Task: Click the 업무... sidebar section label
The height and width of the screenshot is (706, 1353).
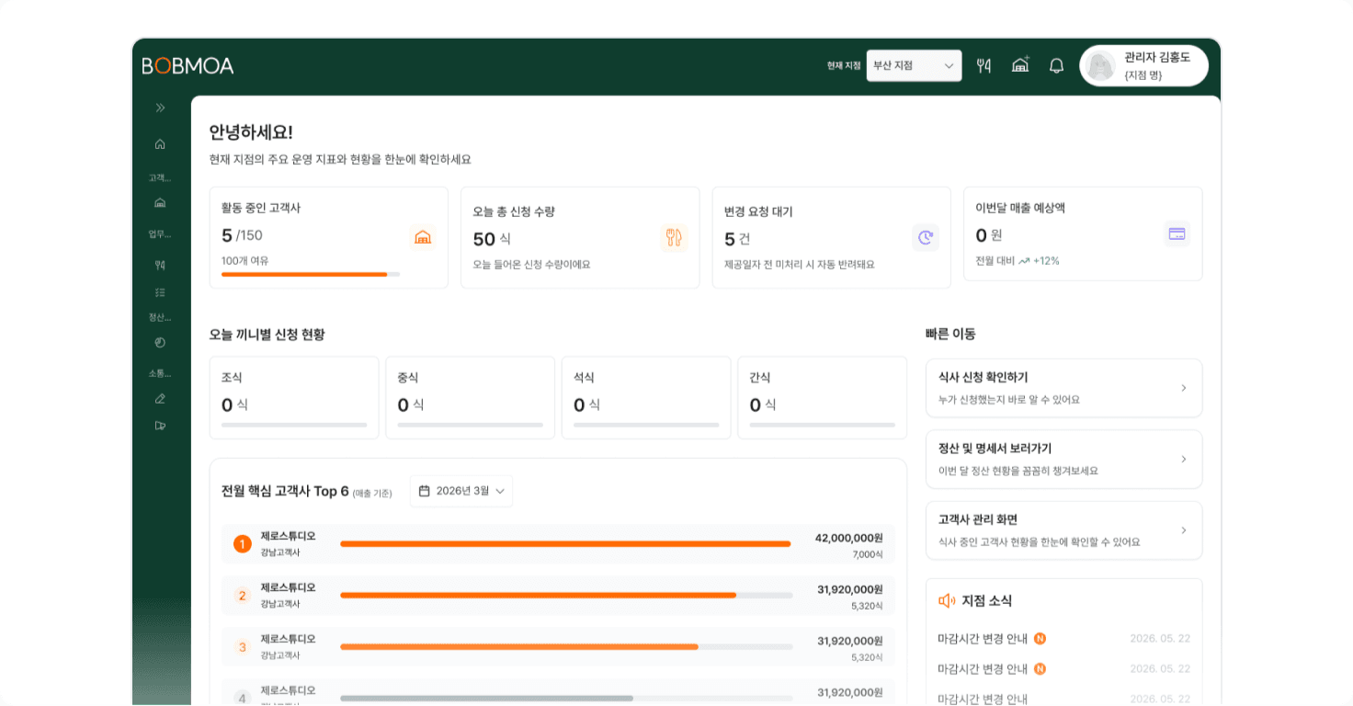Action: pyautogui.click(x=160, y=233)
